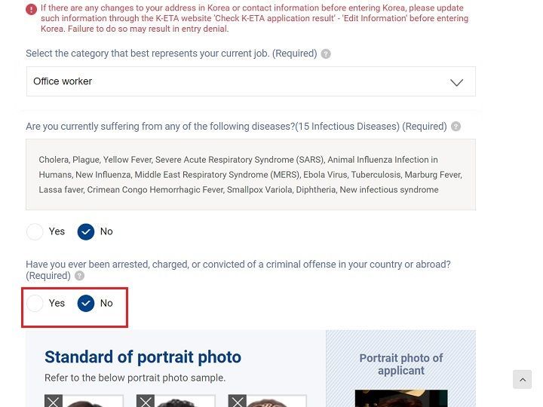This screenshot has height=407, width=543.
Task: Open the Office worker job dropdown
Action: pos(250,81)
